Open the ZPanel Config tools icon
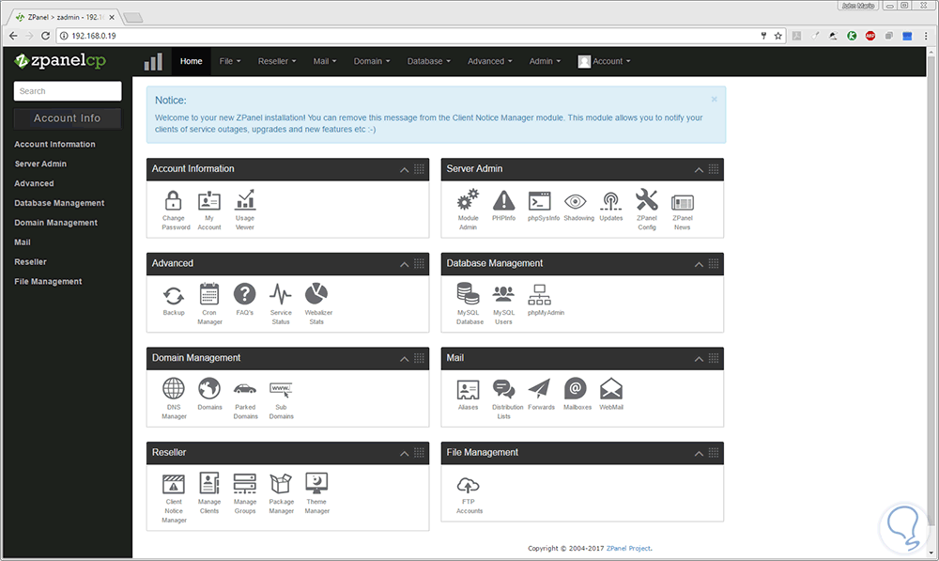Screen dimensions: 939x561 [647, 199]
